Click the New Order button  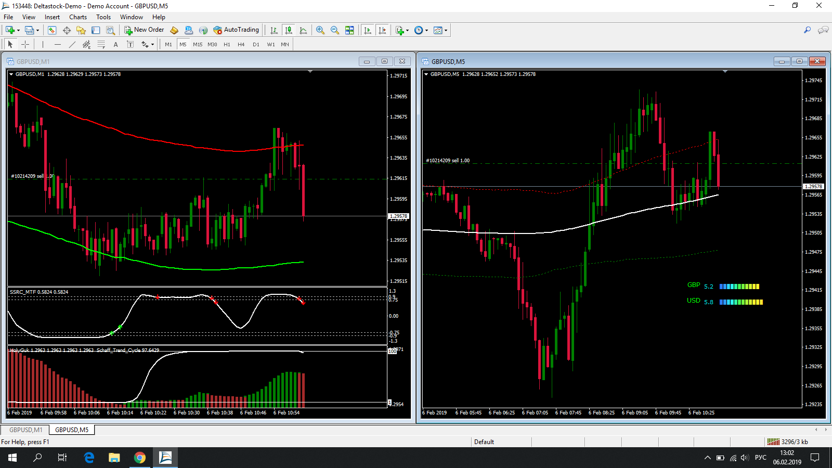coord(144,30)
